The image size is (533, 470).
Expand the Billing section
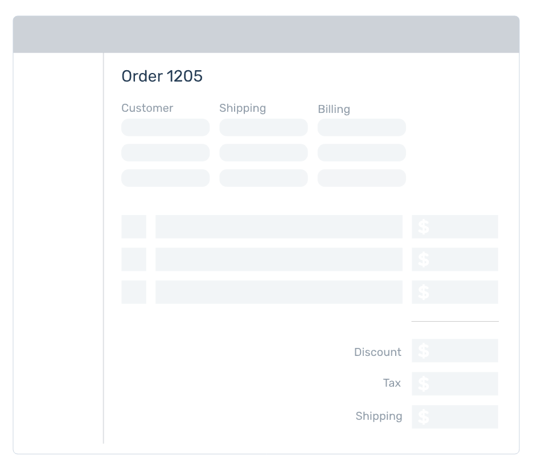click(334, 109)
